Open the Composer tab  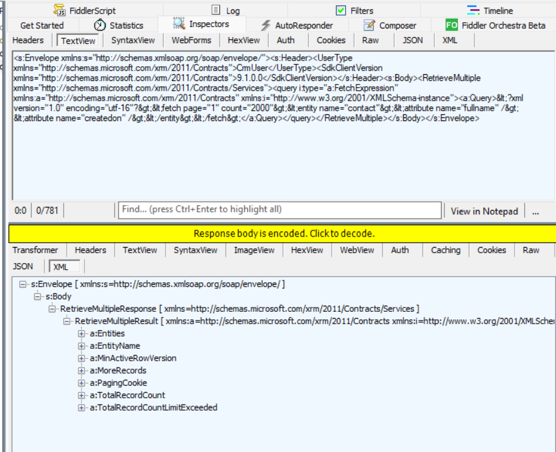coord(390,25)
